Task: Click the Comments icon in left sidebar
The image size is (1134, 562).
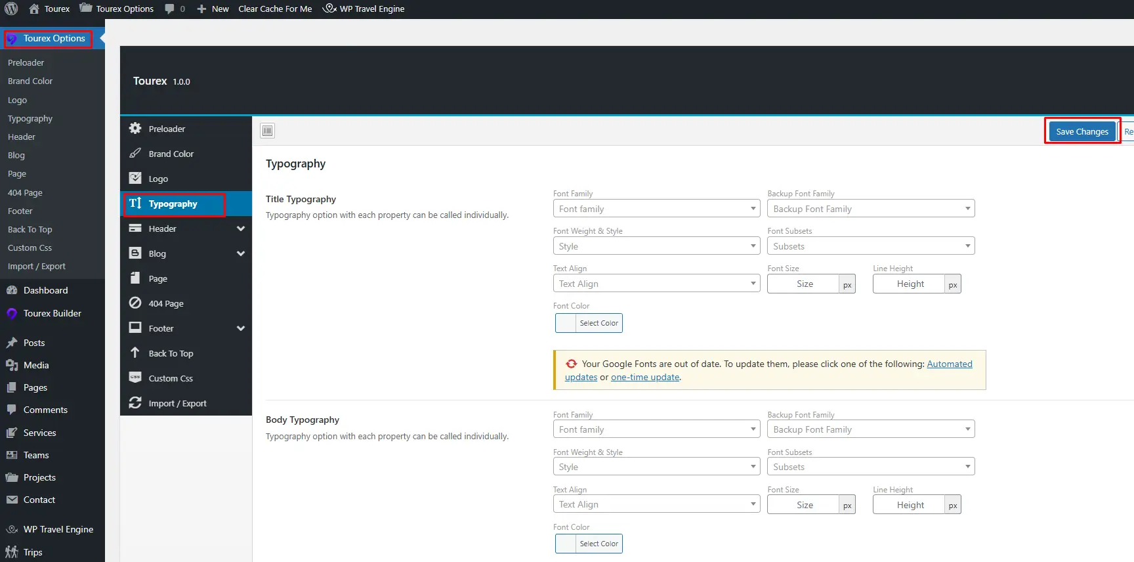Action: [x=12, y=410]
